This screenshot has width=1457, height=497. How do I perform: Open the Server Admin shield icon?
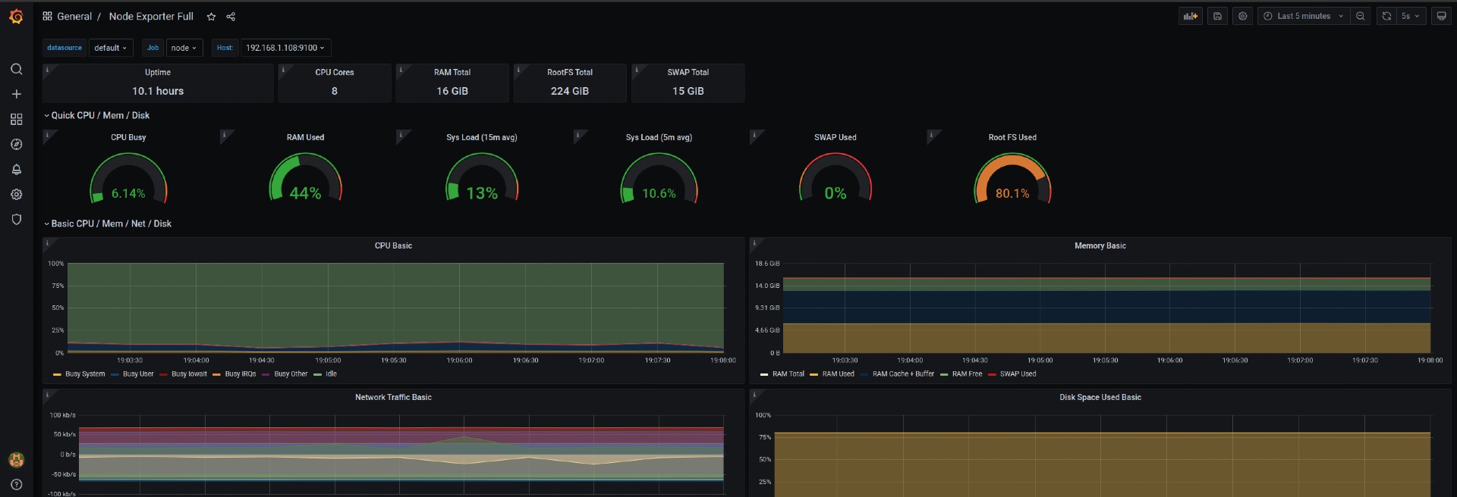coord(16,219)
